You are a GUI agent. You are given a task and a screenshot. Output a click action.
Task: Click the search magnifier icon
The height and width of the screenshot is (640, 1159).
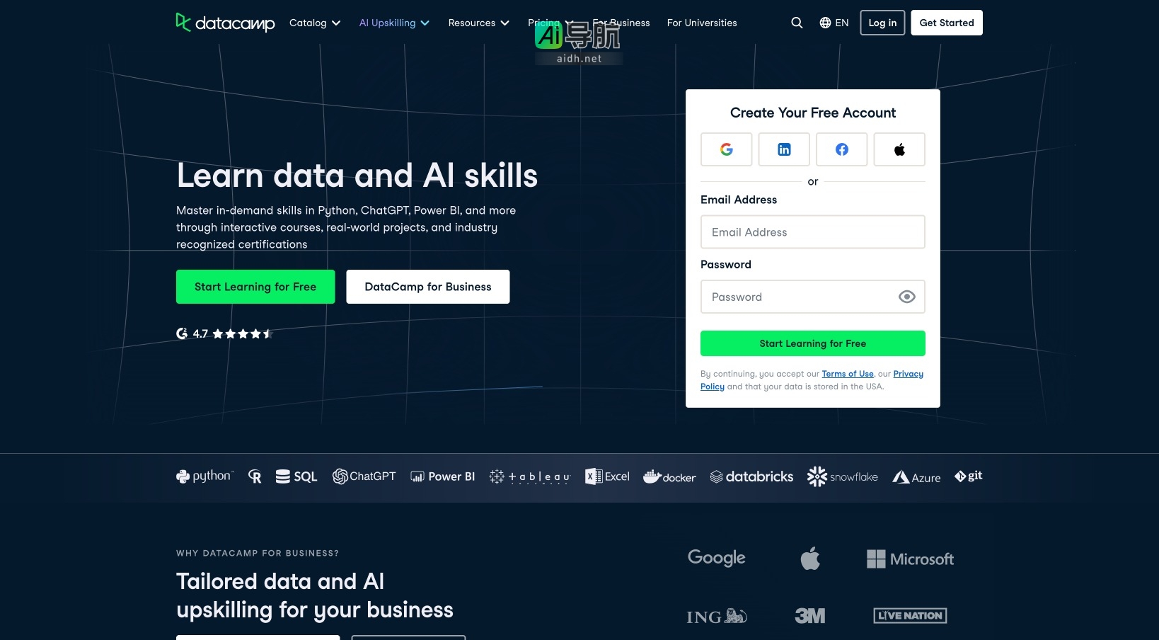797,23
